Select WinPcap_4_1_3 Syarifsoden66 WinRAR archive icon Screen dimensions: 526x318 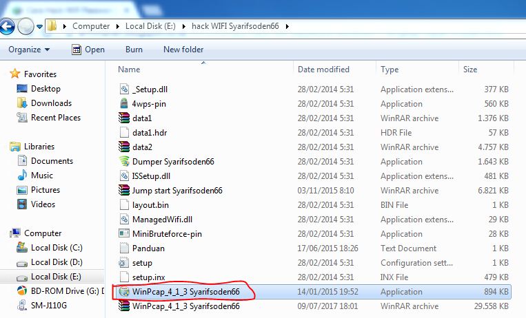[x=124, y=306]
